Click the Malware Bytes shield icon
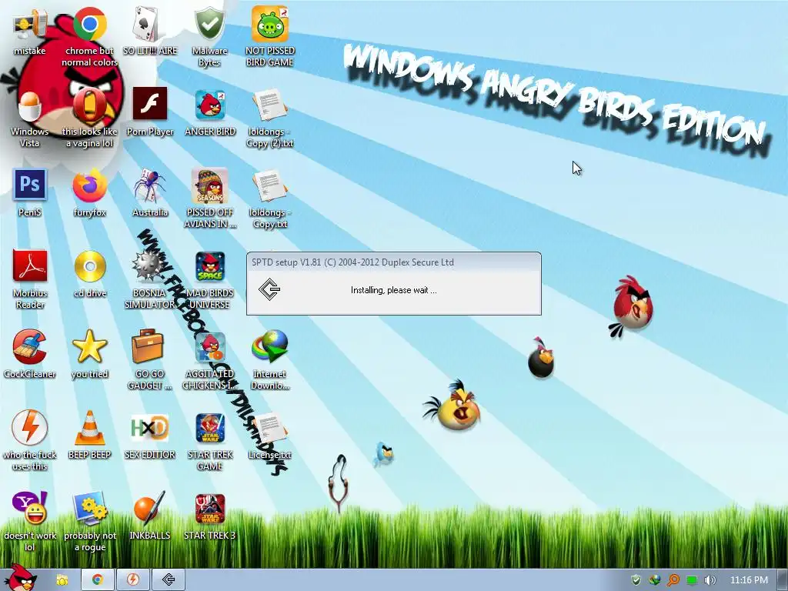The image size is (788, 591). [209, 37]
